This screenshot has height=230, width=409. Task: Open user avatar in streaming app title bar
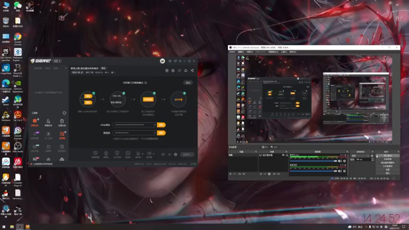pos(162,61)
